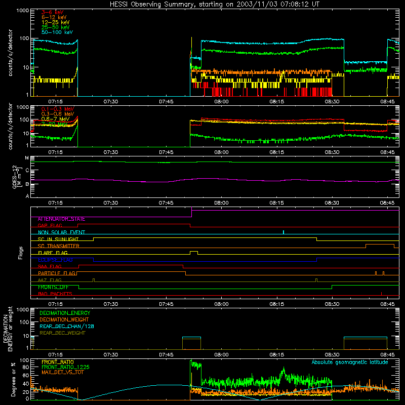Image resolution: width=405 pixels, height=405 pixels.
Task: Click the FLARE_FLAG raised pulse near 07:52
Action: [x=194, y=252]
